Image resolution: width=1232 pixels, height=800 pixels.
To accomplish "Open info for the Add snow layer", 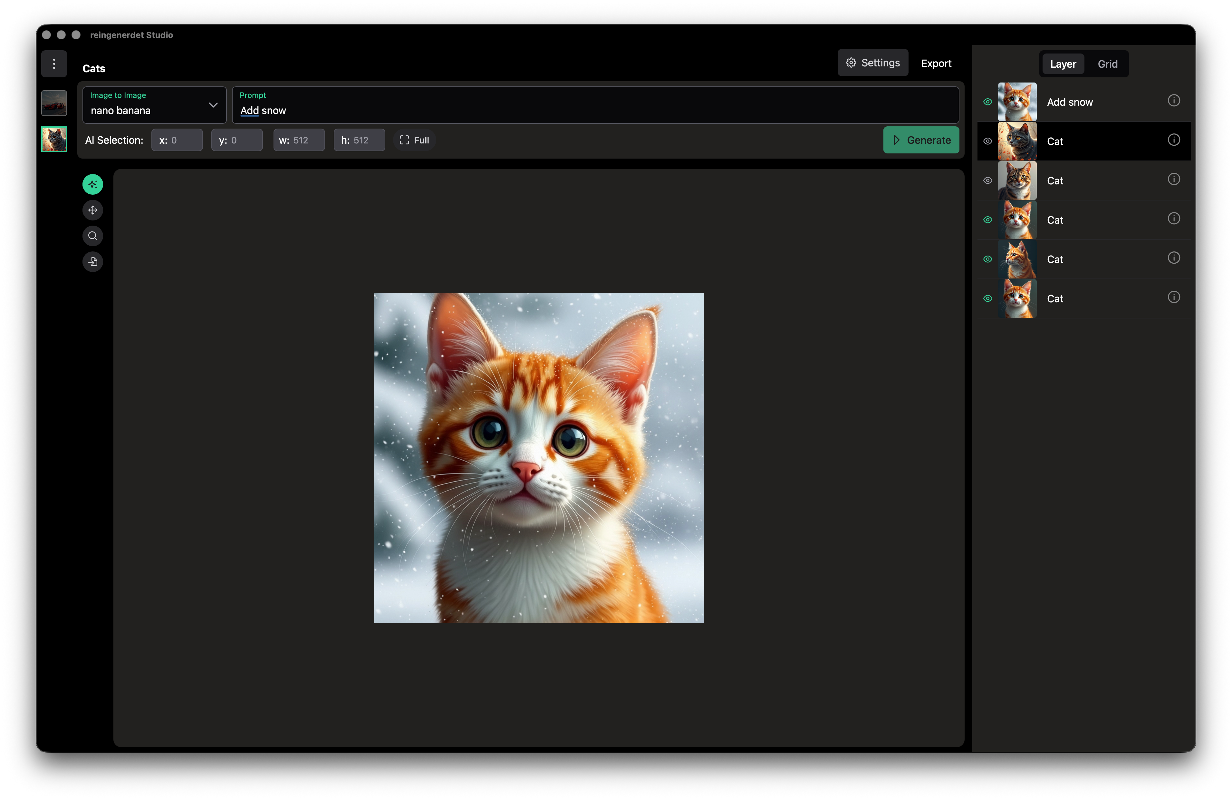I will tap(1173, 101).
